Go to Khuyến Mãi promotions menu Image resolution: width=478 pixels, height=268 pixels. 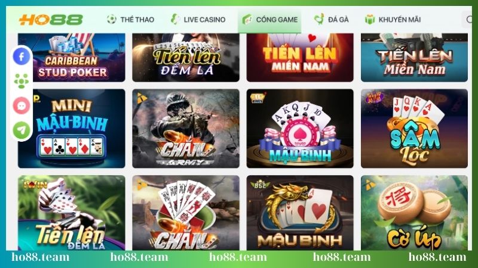[x=393, y=20]
